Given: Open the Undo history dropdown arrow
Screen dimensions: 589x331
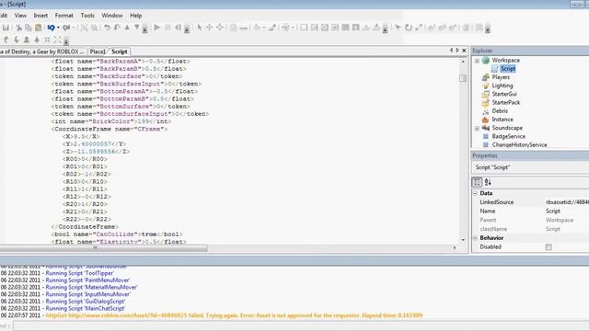Looking at the screenshot, I should pyautogui.click(x=58, y=28).
